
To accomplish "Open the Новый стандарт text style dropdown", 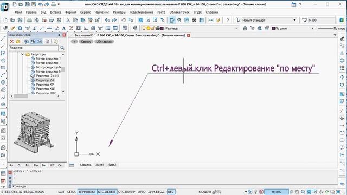I will (x=294, y=20).
